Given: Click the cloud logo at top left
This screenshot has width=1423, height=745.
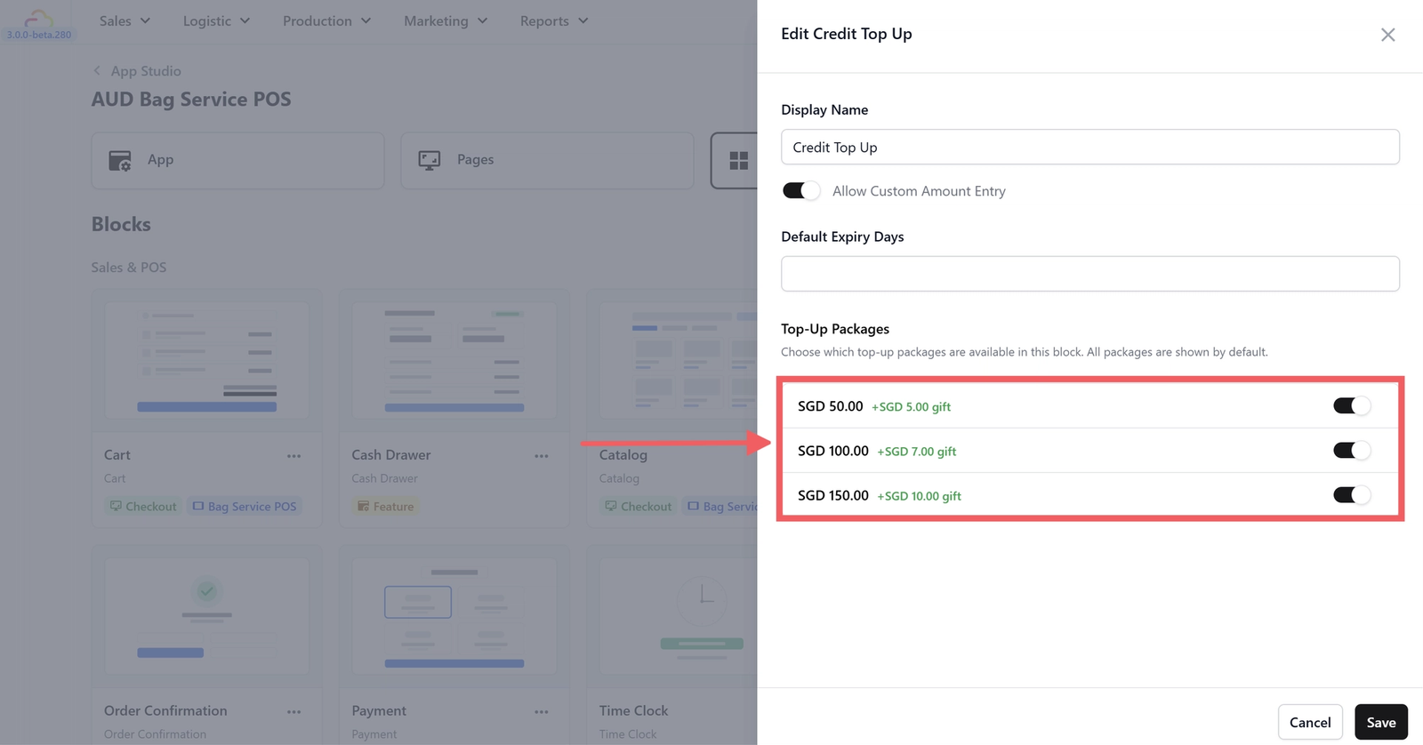Looking at the screenshot, I should 38,19.
